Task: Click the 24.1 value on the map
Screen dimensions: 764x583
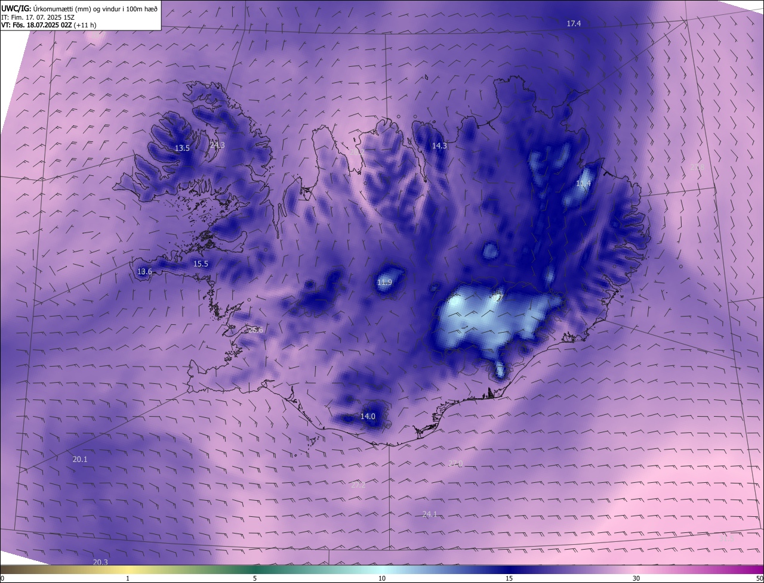Action: pos(430,514)
